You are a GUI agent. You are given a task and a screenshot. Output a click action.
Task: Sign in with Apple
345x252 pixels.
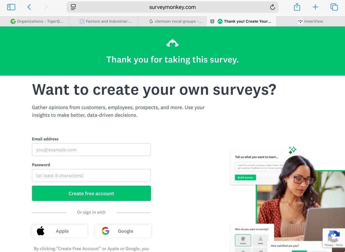(60, 231)
